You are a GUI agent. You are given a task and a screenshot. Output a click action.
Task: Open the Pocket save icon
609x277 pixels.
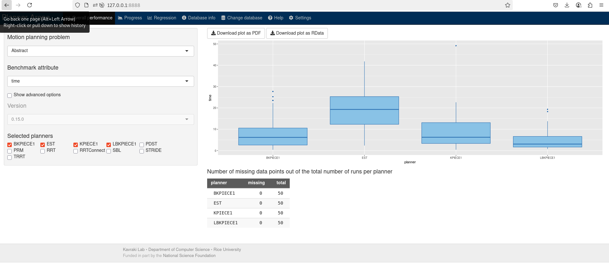(556, 5)
